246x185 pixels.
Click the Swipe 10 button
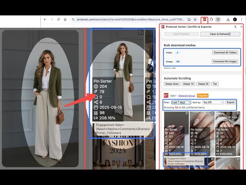189,84
